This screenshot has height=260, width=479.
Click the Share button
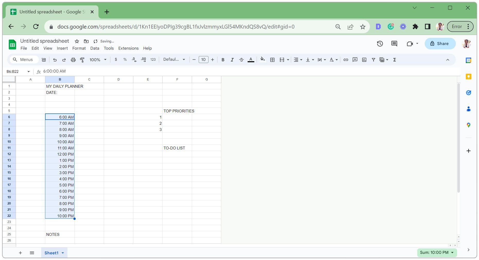[x=440, y=44]
